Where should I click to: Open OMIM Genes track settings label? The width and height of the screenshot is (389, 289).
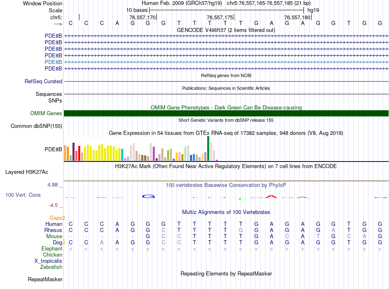(x=46, y=114)
